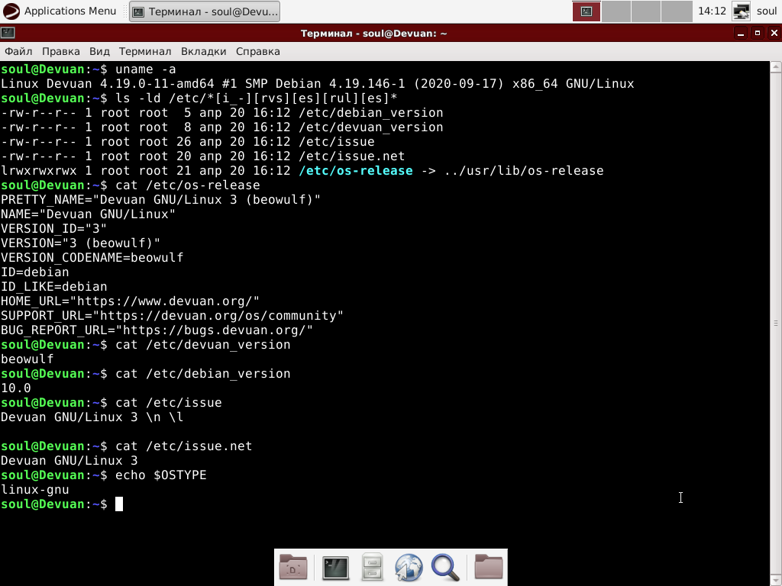Close the terminal window
Screen dimensions: 782x586
pyautogui.click(x=774, y=33)
